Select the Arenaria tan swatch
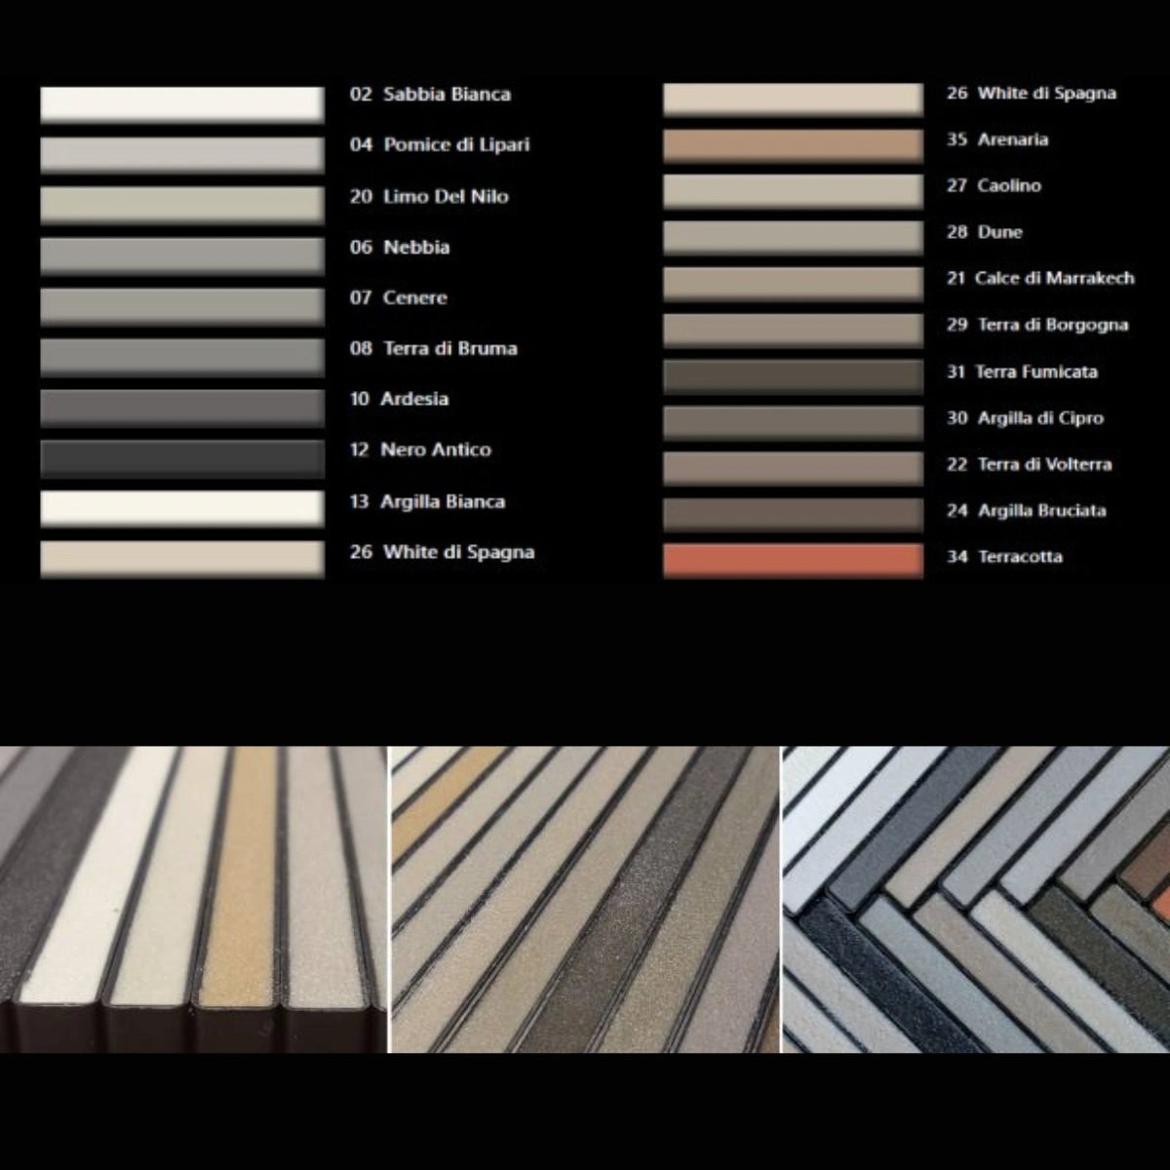 (x=793, y=145)
